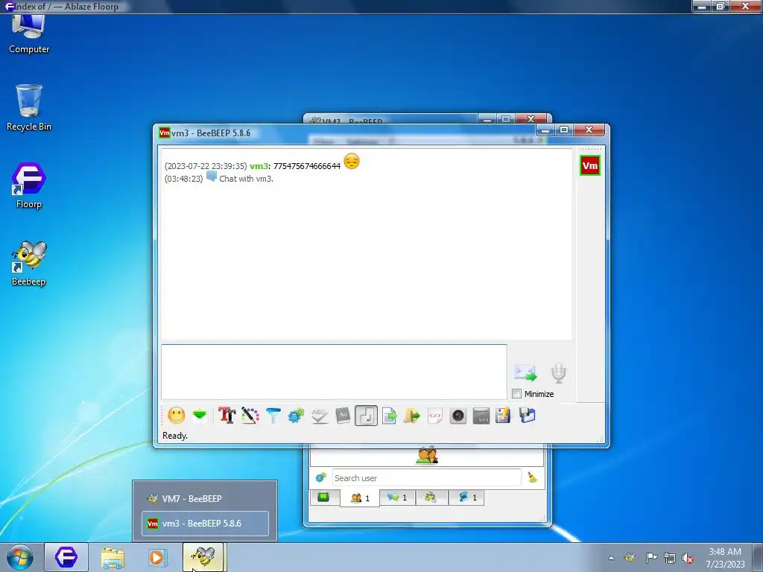Click the gray dictionary book icon

(343, 416)
